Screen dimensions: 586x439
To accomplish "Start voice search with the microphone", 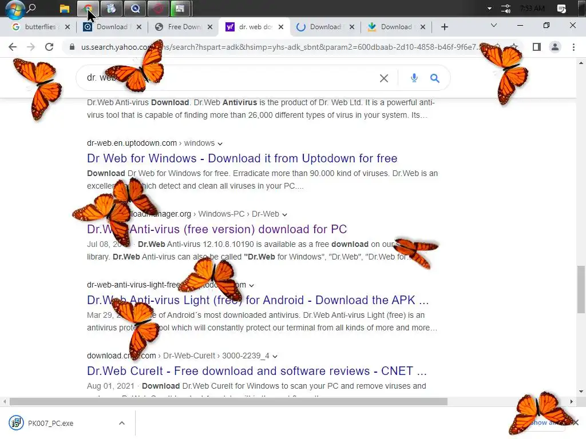I will point(414,78).
